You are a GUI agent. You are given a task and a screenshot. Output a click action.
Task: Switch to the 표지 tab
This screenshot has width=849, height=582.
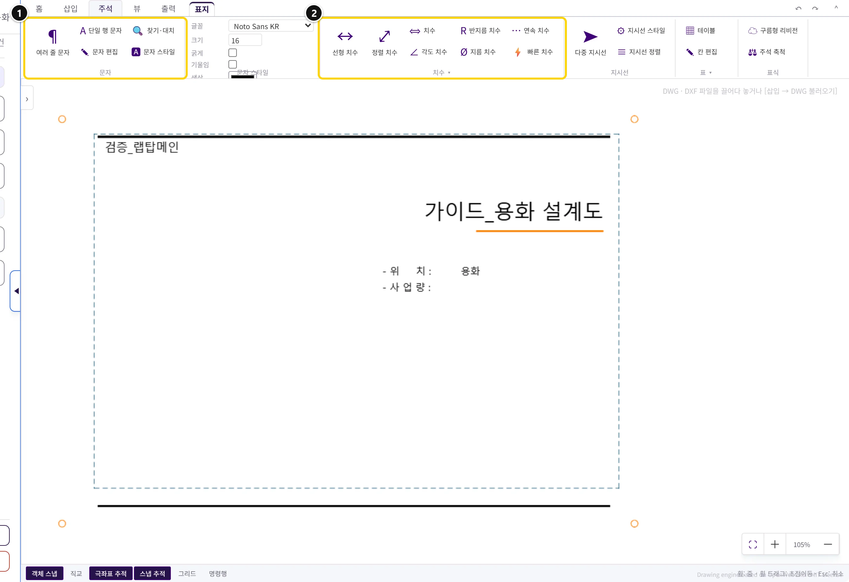(x=202, y=9)
